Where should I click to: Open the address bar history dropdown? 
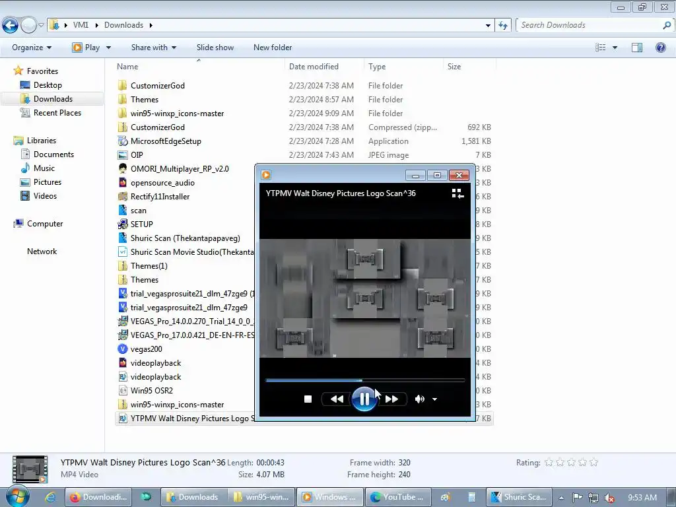(x=488, y=26)
